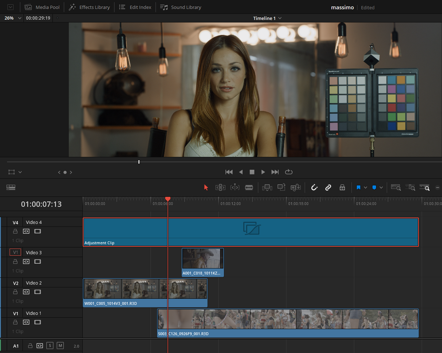Activate the Dynamic Trim Mode tool

pyautogui.click(x=235, y=188)
